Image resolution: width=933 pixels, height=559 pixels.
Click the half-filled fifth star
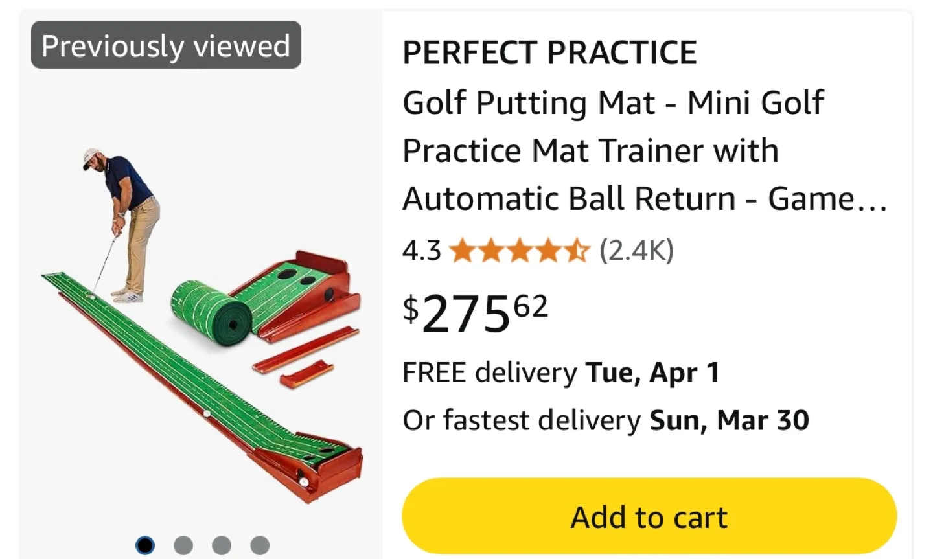(577, 251)
